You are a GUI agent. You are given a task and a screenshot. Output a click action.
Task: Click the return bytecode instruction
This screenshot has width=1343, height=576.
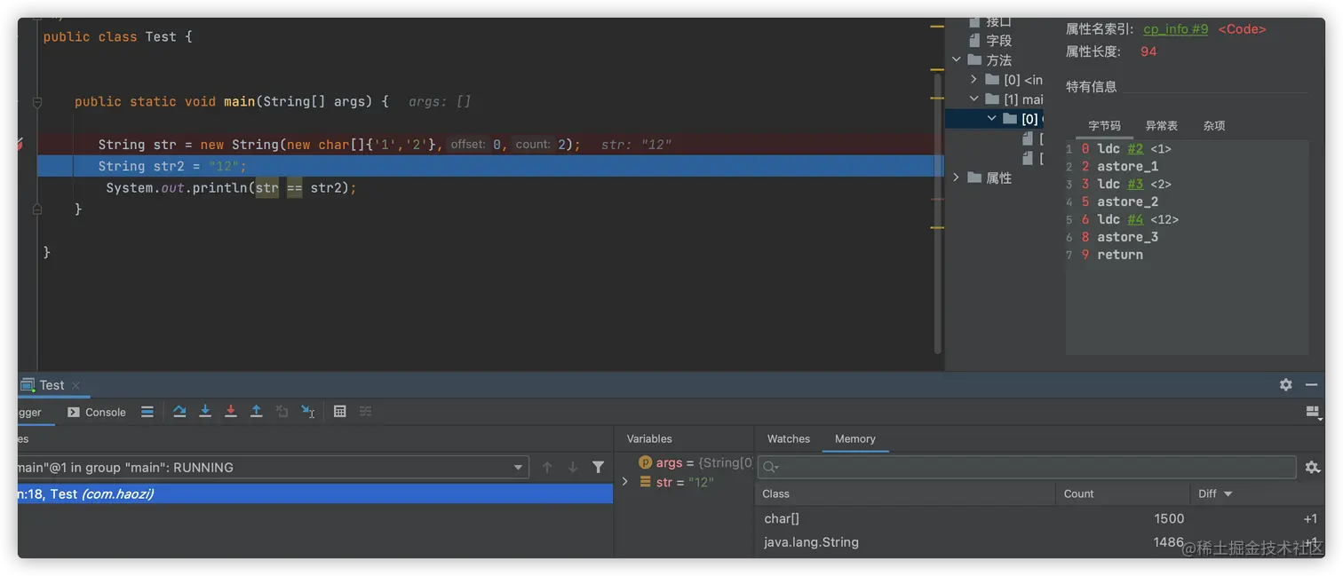point(1120,256)
